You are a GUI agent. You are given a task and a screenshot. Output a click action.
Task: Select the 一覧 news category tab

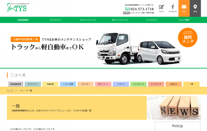point(191,84)
